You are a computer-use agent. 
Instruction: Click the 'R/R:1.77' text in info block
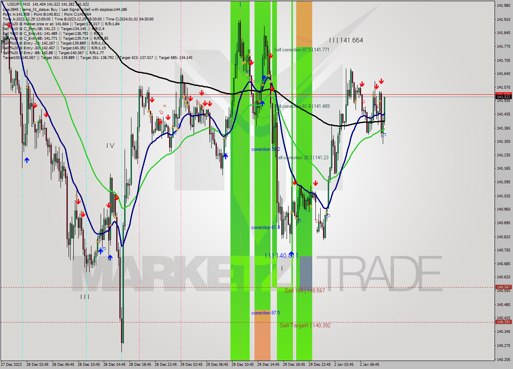[x=96, y=53]
